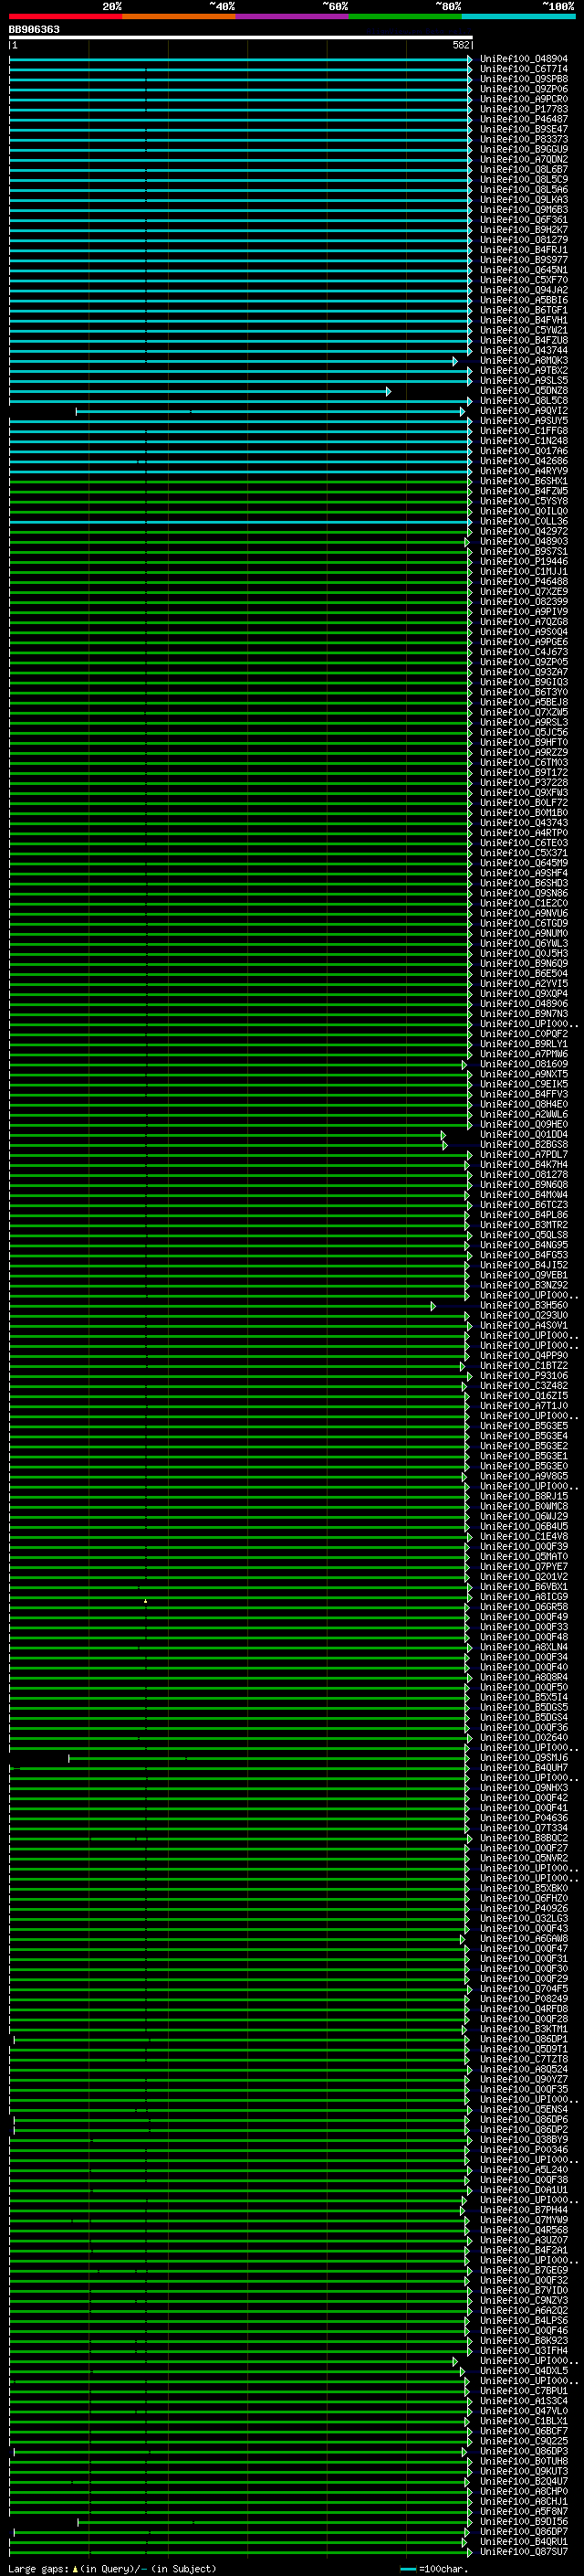The width and height of the screenshot is (584, 2576).
Task: Click the green ~80% identity legend segment
Action: coord(405,16)
